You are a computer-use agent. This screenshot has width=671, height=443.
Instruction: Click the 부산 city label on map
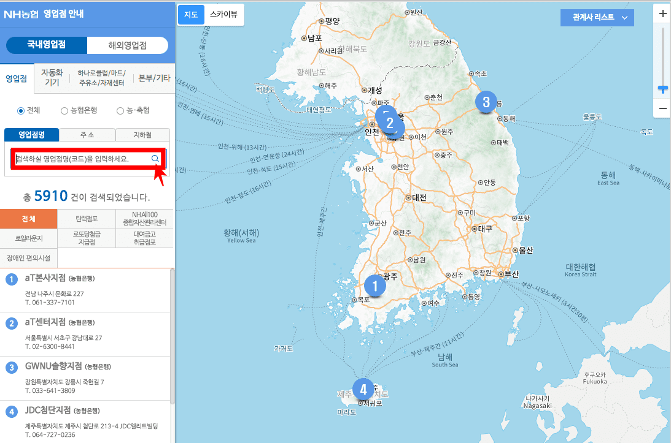coord(511,274)
